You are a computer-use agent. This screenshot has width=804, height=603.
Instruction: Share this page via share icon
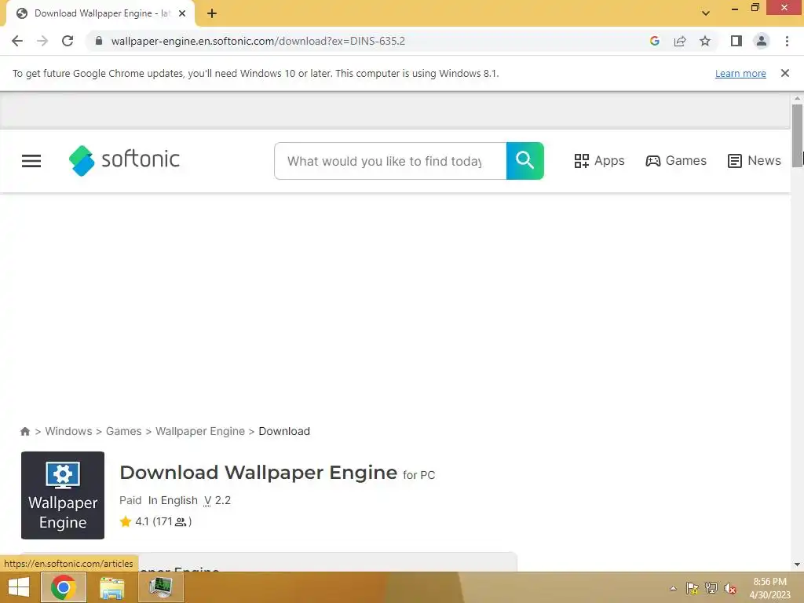pyautogui.click(x=680, y=41)
